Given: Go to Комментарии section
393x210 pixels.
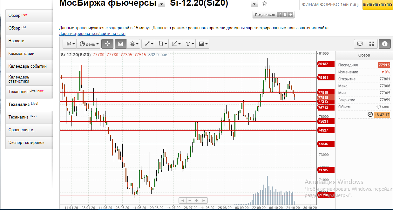Looking at the screenshot, I should [29, 54].
